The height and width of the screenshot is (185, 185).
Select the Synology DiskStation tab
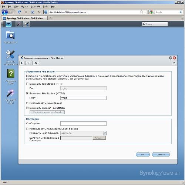(x=24, y=18)
